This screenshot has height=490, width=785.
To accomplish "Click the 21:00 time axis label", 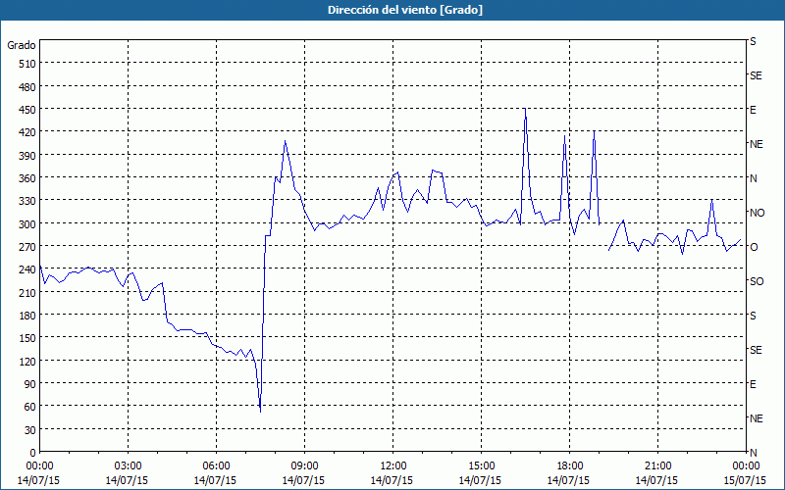I will [657, 466].
